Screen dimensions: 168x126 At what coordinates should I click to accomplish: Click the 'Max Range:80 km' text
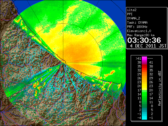click(141, 35)
